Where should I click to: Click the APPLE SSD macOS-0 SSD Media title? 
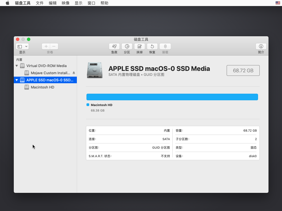coord(159,68)
